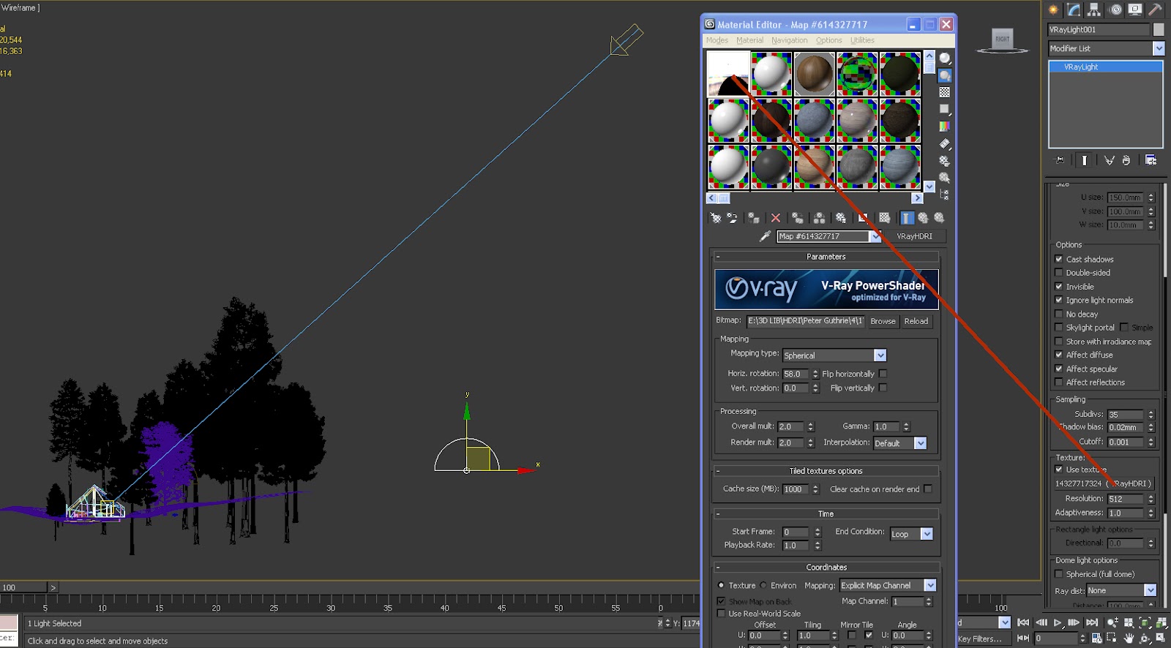The height and width of the screenshot is (648, 1171).
Task: Open the Interpolation Default dropdown
Action: 900,443
